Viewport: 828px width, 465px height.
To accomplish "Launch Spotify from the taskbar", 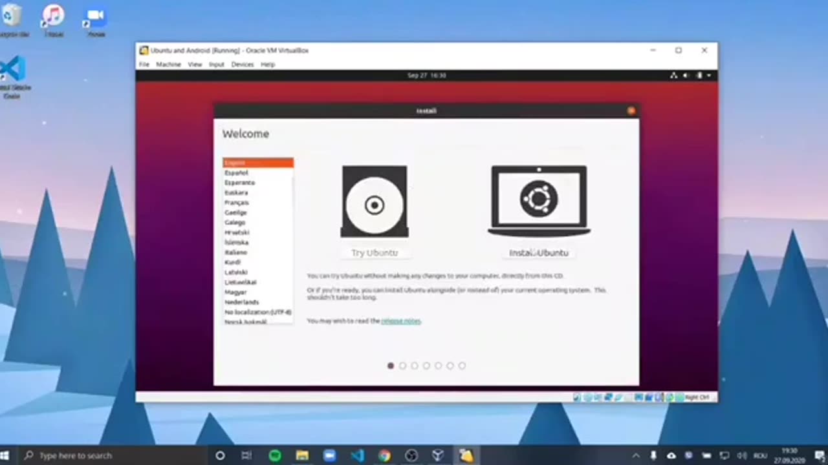I will coord(275,455).
